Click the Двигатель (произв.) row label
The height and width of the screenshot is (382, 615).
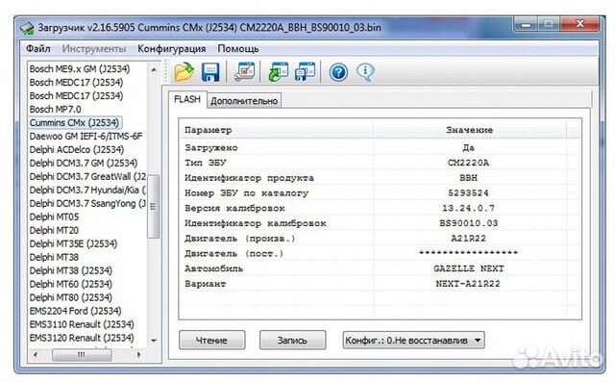click(x=239, y=239)
